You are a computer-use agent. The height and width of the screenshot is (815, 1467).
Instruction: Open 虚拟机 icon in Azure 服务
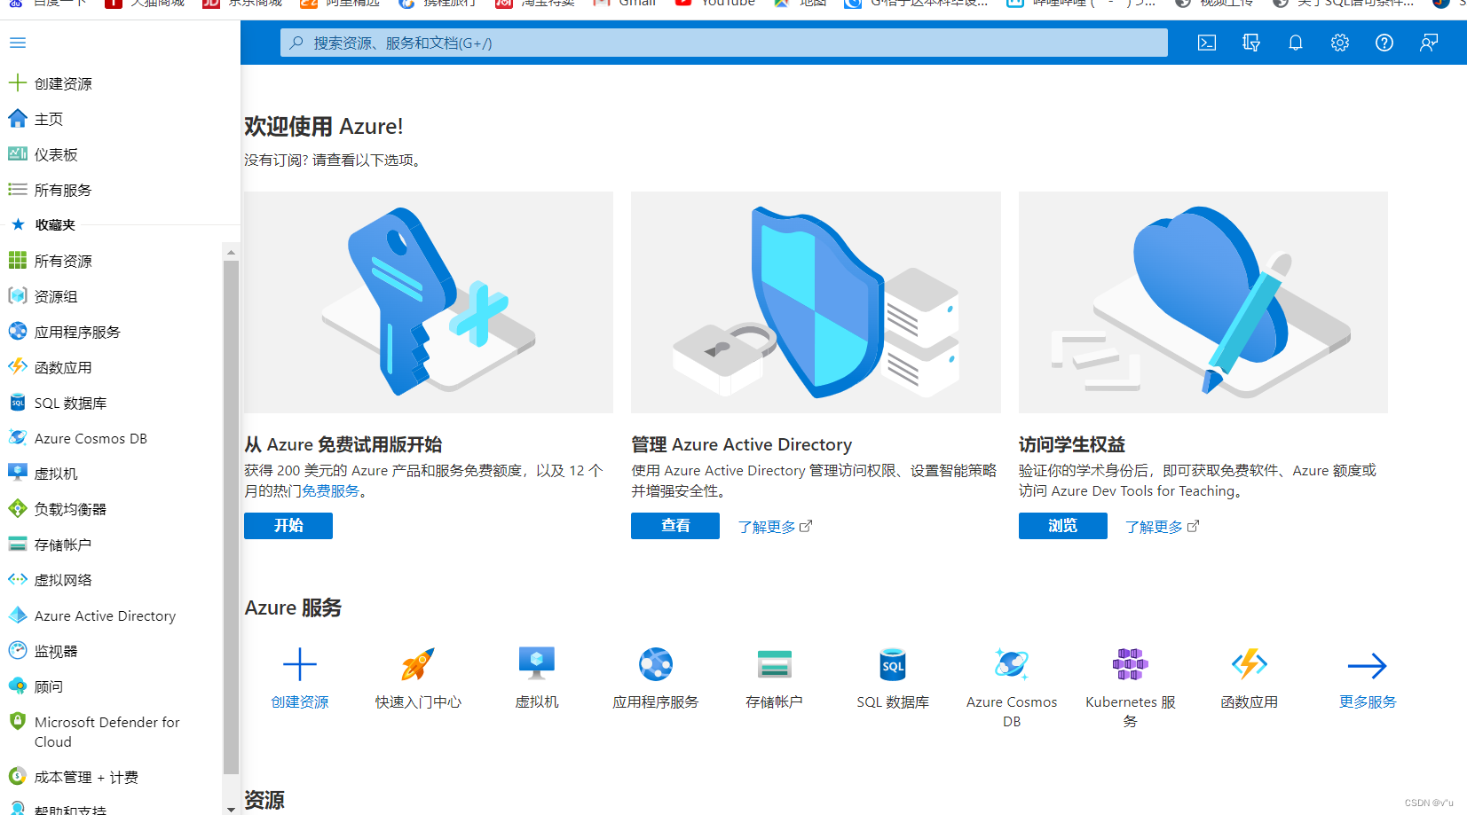point(537,664)
